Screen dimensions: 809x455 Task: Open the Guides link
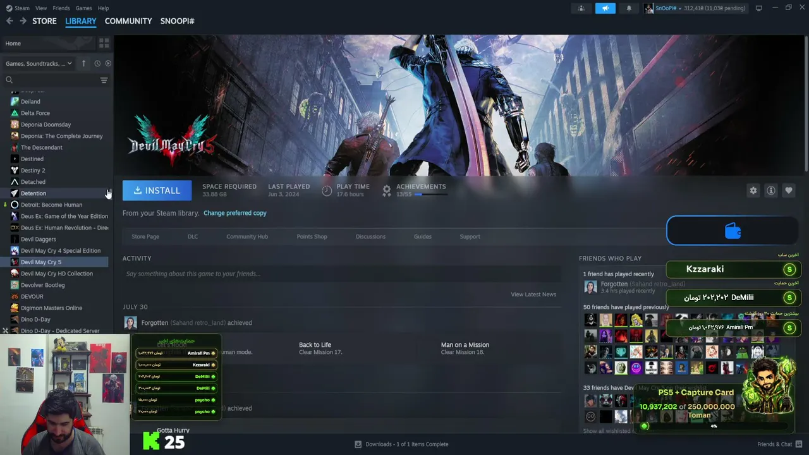pos(423,236)
